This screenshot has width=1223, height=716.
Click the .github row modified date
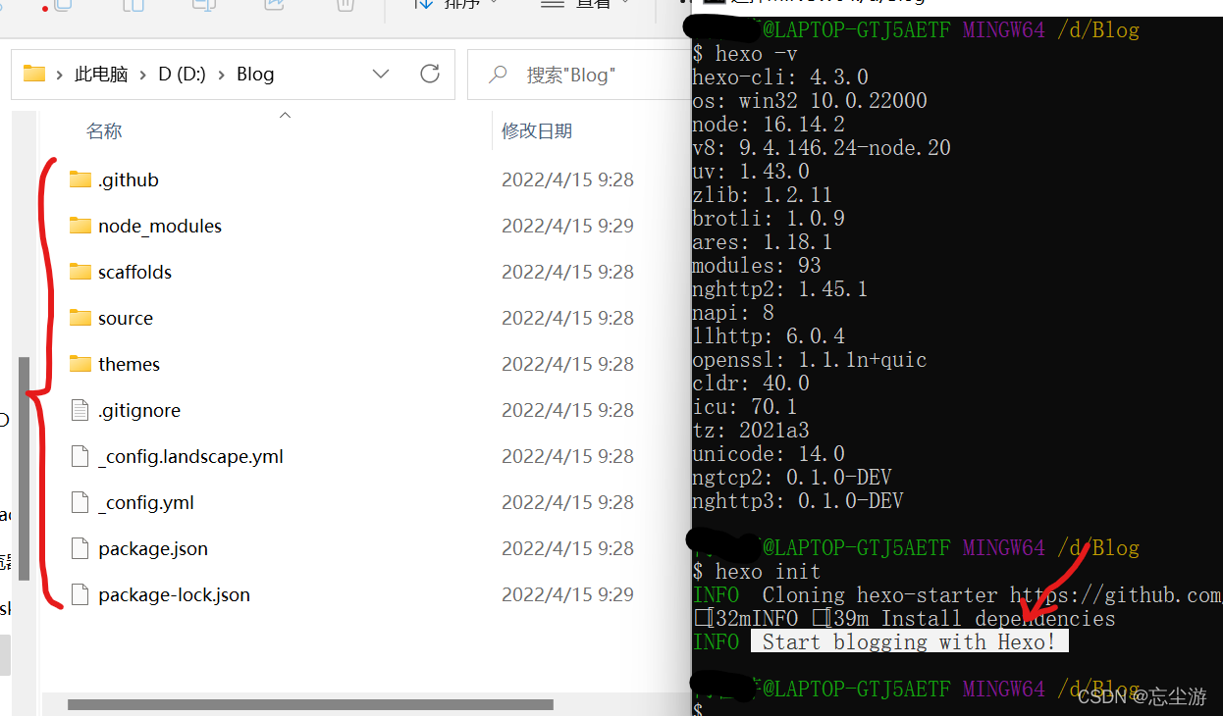point(567,179)
